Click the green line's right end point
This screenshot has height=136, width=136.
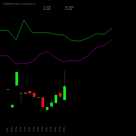click(112, 29)
